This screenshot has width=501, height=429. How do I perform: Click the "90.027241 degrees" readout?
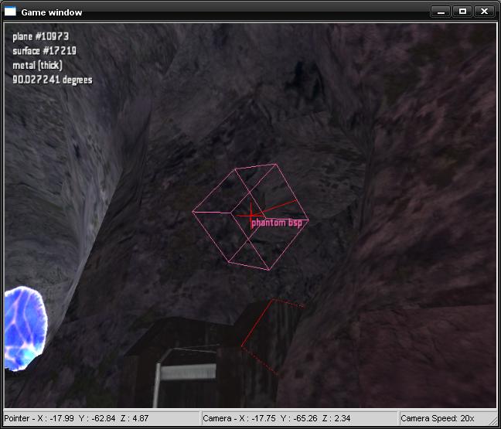53,80
